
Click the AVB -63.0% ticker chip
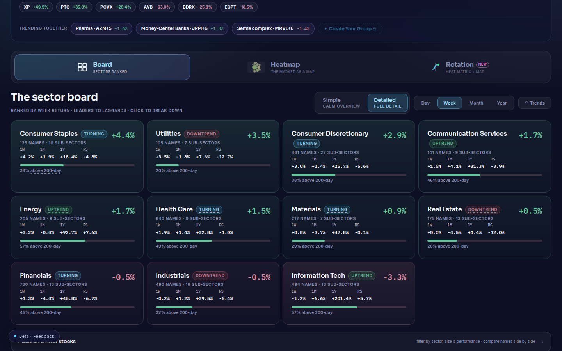coord(157,7)
